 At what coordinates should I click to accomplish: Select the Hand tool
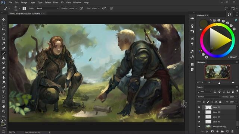(x=3, y=106)
